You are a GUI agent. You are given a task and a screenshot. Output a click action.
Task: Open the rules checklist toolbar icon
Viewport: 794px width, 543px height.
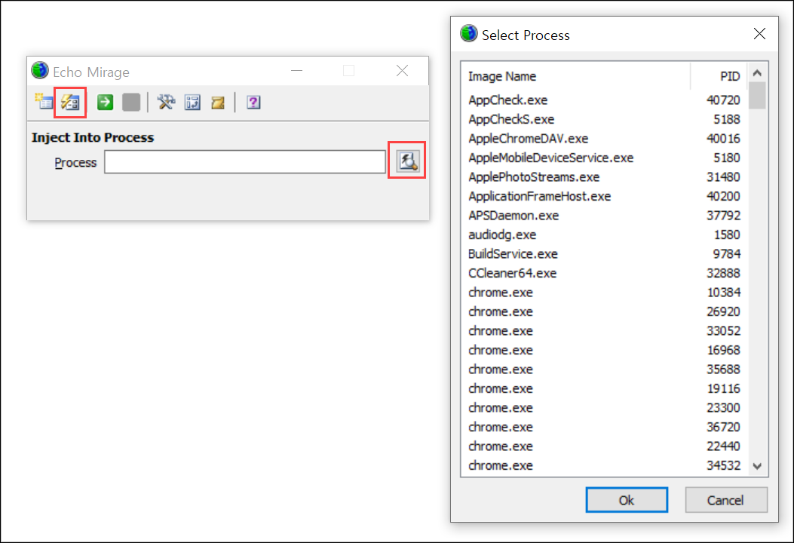[192, 103]
